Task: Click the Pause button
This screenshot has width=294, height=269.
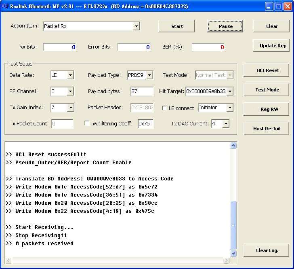Action: pos(225,26)
